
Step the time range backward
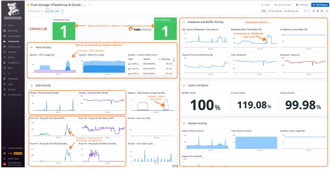pos(313,11)
